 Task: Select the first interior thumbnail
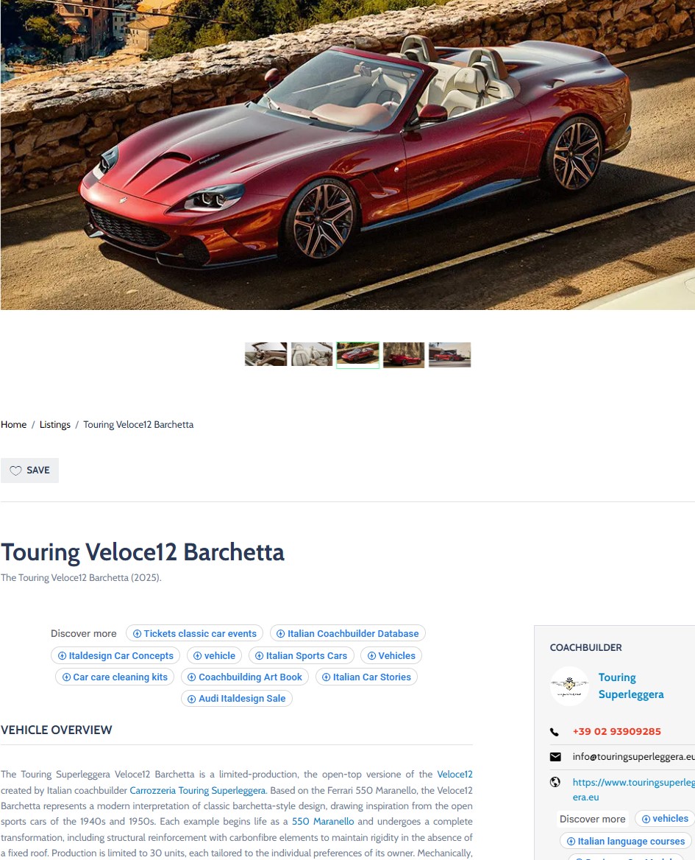point(265,355)
